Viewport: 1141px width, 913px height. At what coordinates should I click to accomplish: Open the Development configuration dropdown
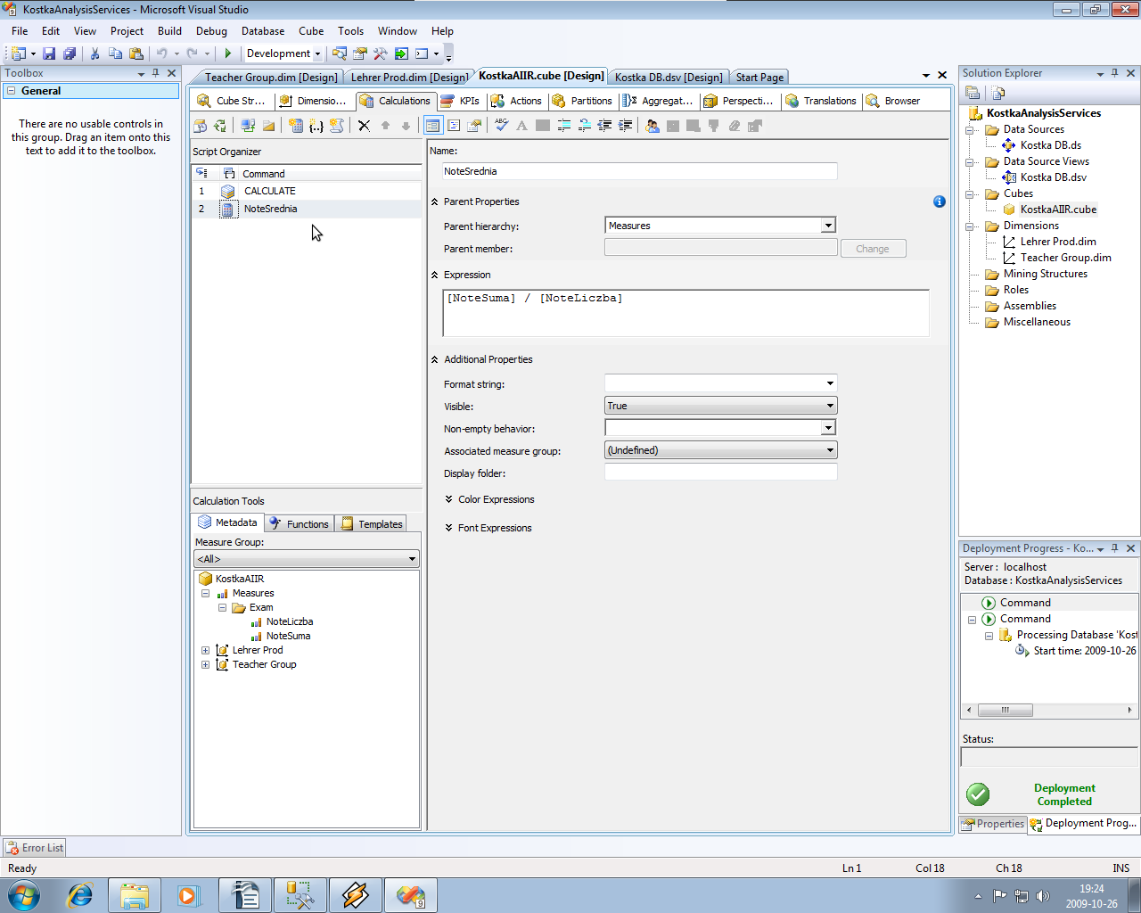pos(317,53)
